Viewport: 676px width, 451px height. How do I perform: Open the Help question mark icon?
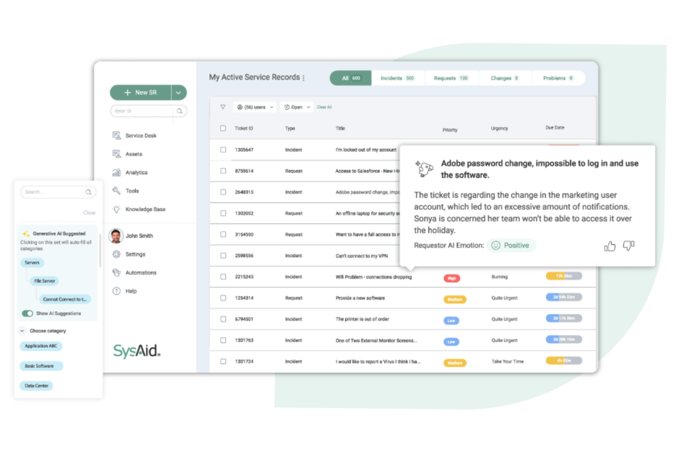point(117,291)
